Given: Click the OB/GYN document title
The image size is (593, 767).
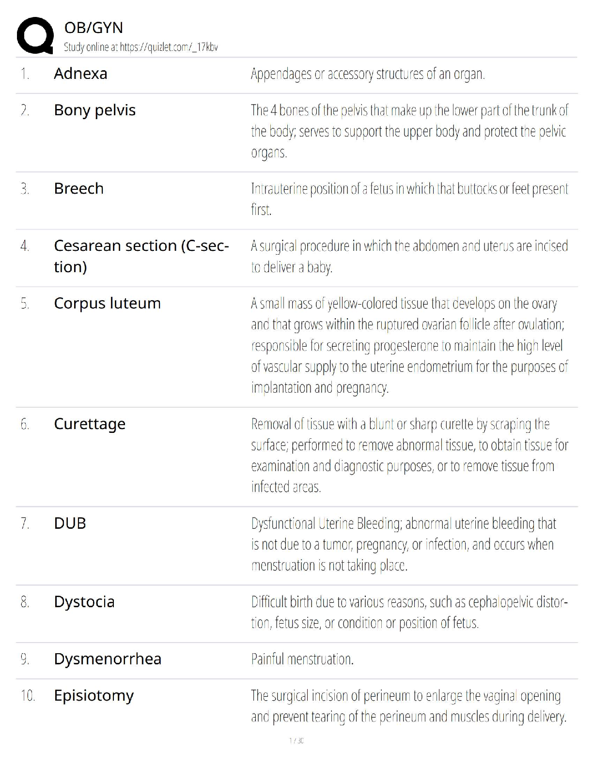Looking at the screenshot, I should tap(94, 28).
